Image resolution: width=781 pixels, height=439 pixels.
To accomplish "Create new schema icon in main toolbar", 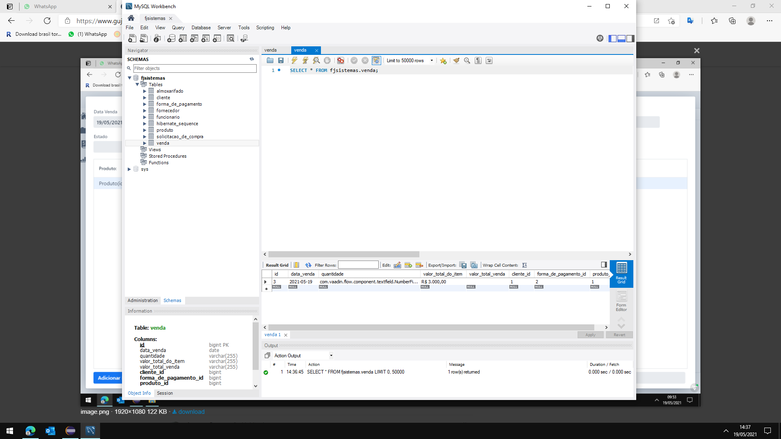I will click(x=171, y=38).
